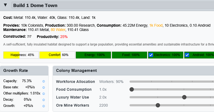Click the Food Consumption slider handle
Screen dimensions: 214x112
click(x=132, y=89)
